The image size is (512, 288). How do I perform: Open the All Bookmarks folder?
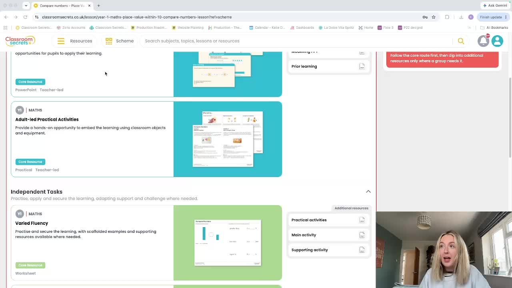click(x=494, y=28)
